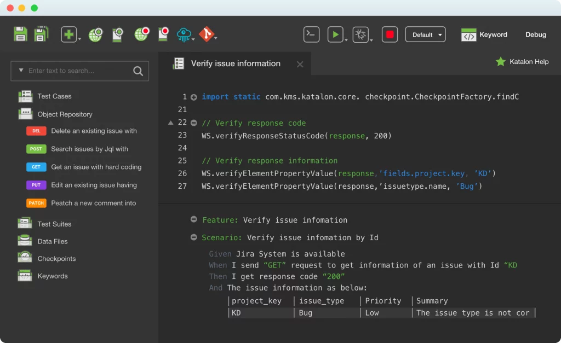Click the terminal console icon

coord(311,34)
